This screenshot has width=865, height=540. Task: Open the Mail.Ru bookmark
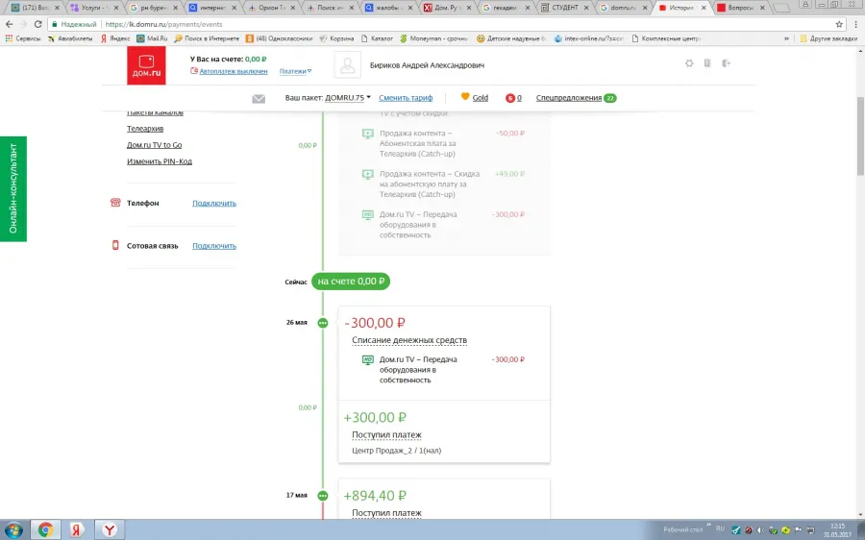(152, 38)
